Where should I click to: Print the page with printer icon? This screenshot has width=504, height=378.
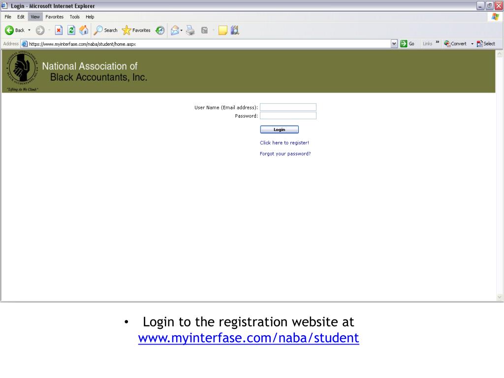point(190,30)
